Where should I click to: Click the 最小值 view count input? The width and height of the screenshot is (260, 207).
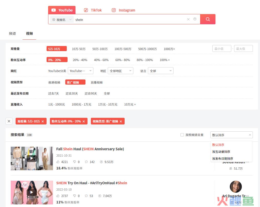coord(222,49)
